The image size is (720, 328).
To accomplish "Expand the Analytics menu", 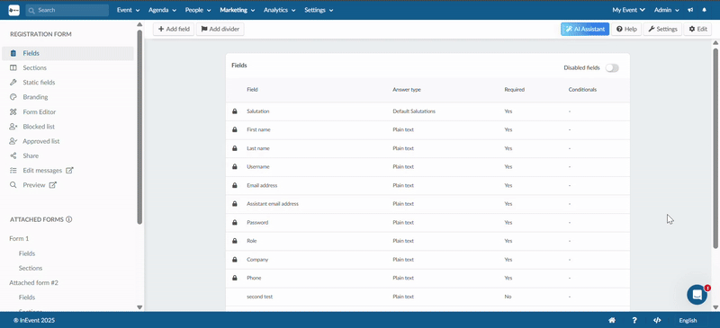I will coord(279,10).
